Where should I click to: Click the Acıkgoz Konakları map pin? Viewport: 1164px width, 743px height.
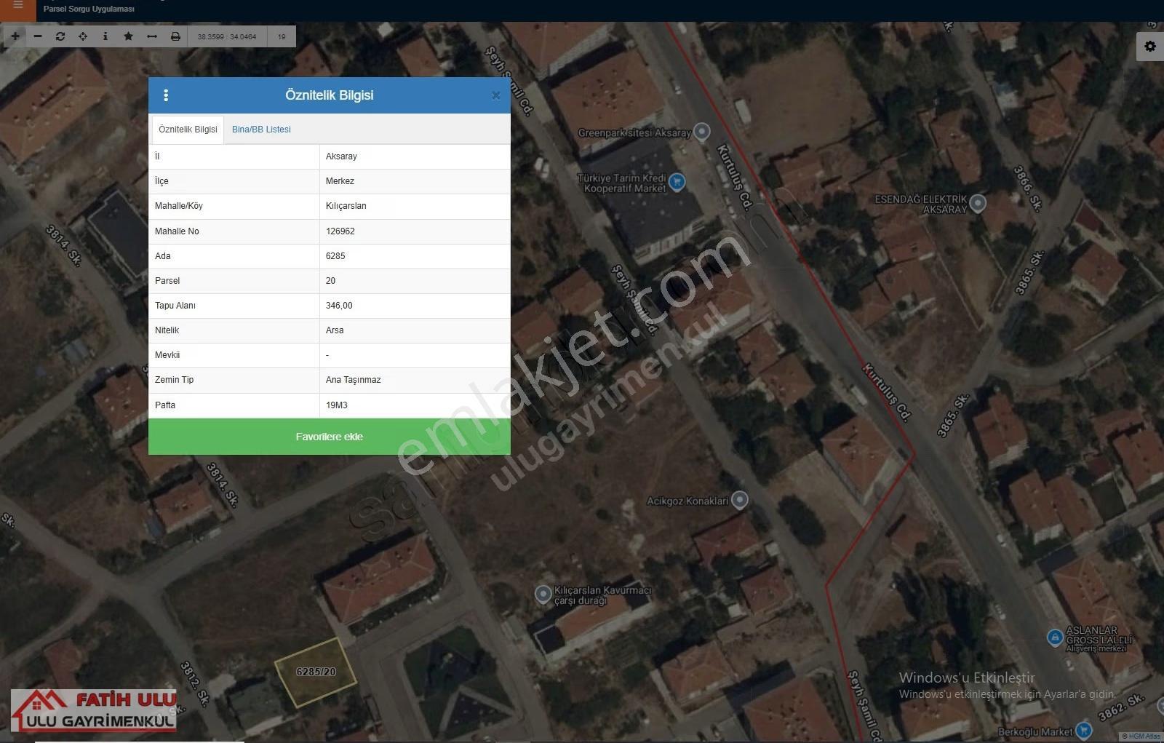pyautogui.click(x=740, y=500)
